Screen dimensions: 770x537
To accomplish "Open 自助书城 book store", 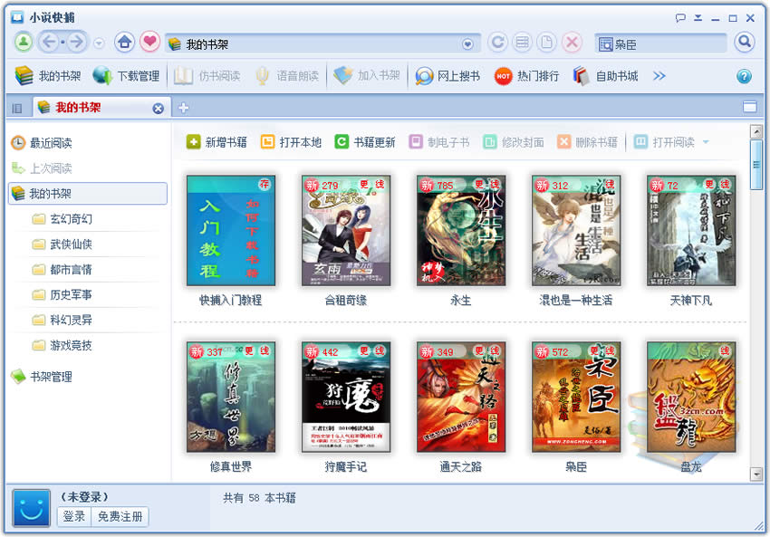I will pos(606,76).
